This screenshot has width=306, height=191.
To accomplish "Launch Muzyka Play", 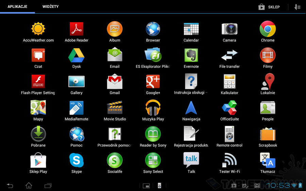I will [x=153, y=108].
